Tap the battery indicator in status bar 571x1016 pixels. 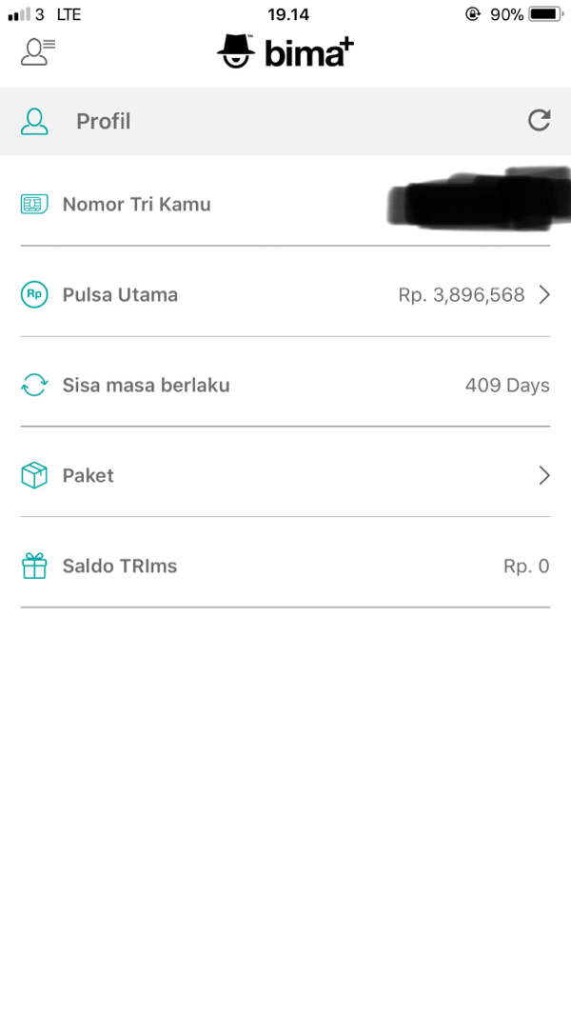click(x=541, y=14)
